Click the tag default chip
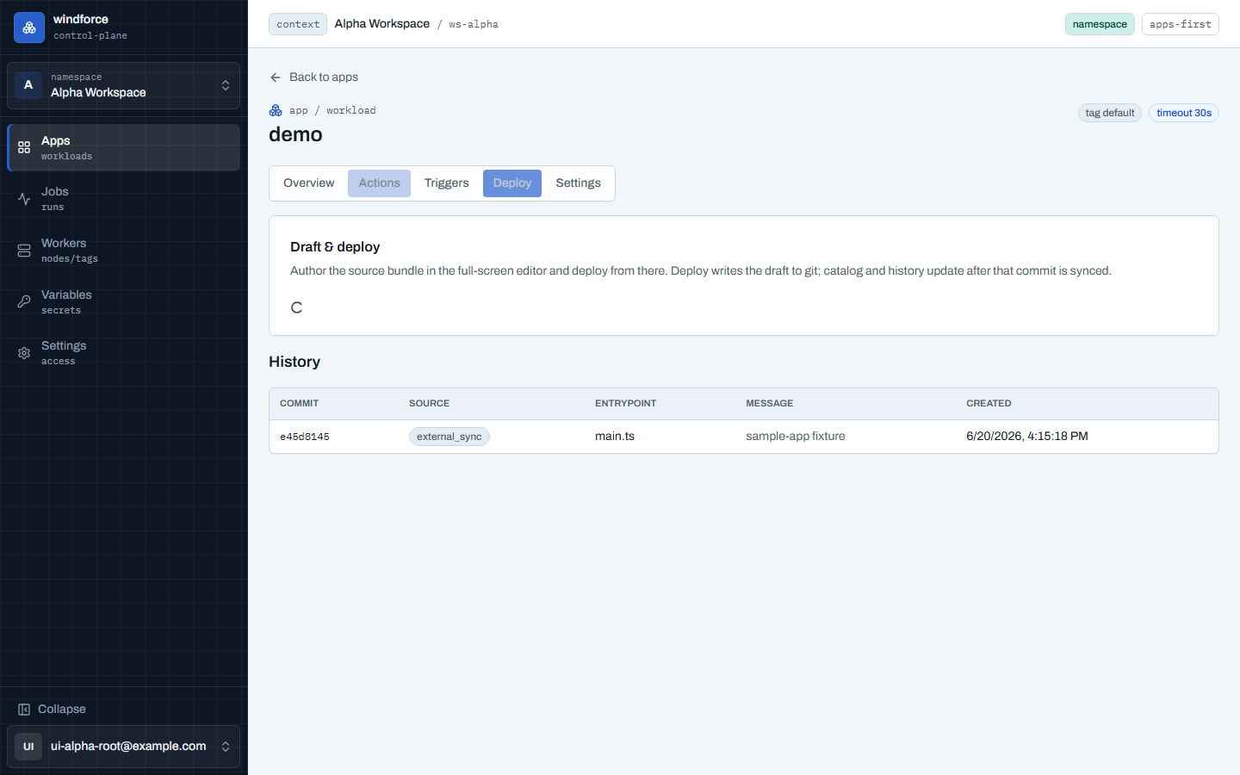 pyautogui.click(x=1110, y=113)
